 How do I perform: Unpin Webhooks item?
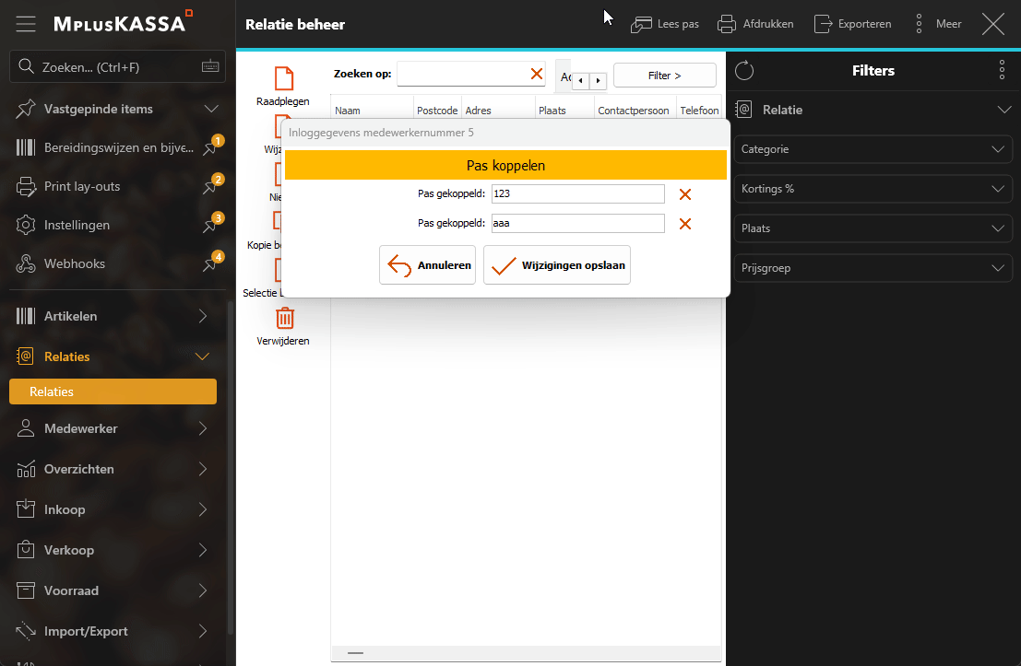click(211, 263)
